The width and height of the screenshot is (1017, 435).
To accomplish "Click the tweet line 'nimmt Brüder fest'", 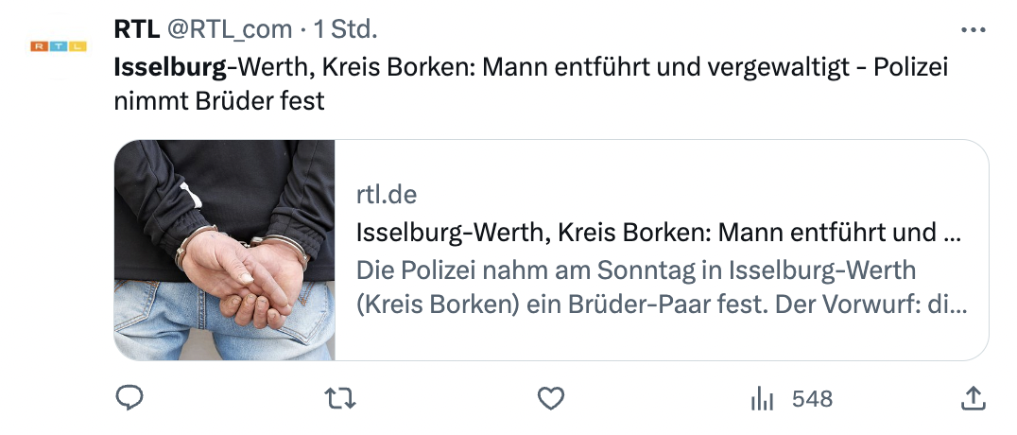I will tap(219, 100).
